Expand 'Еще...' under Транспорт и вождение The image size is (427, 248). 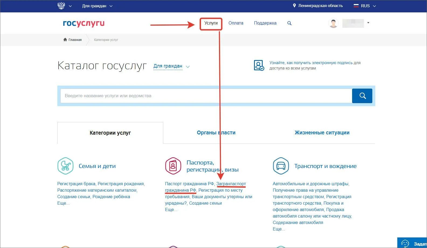tap(279, 229)
